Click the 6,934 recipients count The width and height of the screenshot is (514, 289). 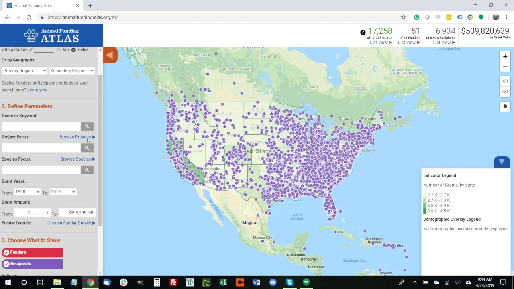coord(445,31)
